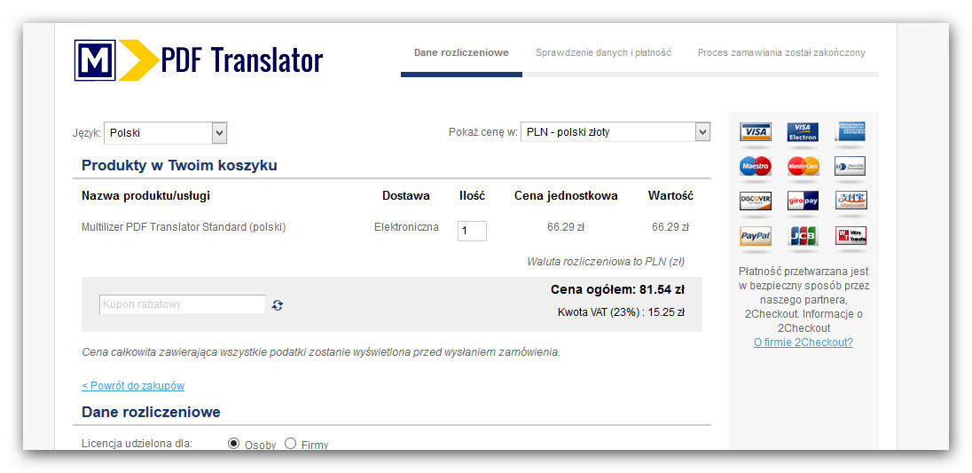Open the currency dropdown showing PLN

(x=615, y=132)
